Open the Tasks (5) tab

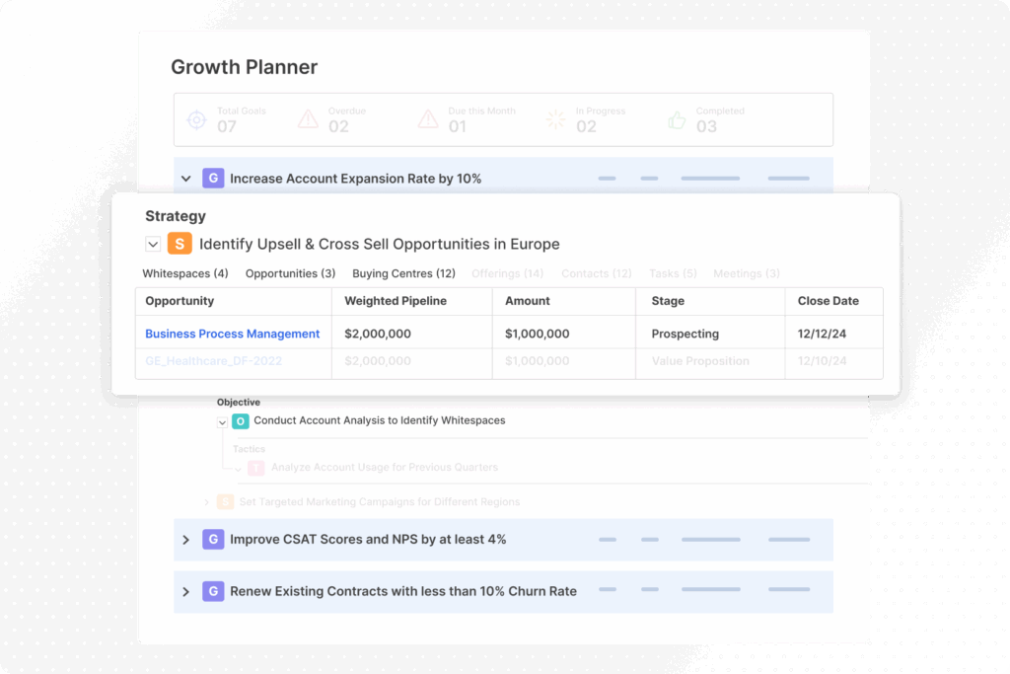673,273
